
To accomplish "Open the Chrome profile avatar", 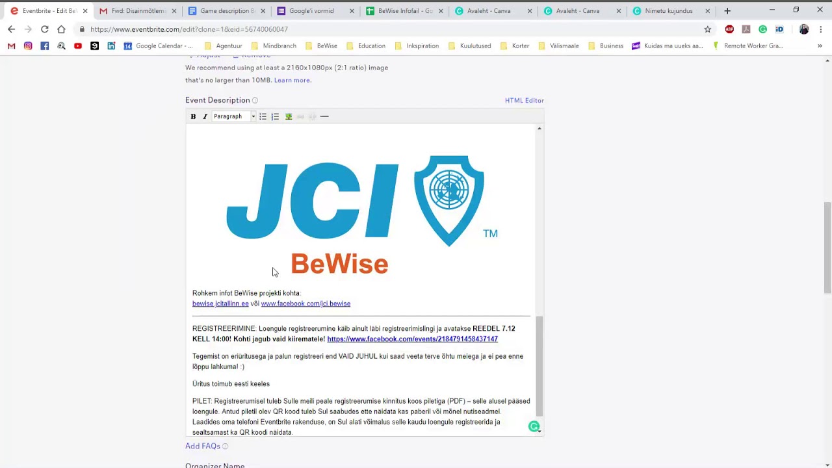I will click(804, 29).
